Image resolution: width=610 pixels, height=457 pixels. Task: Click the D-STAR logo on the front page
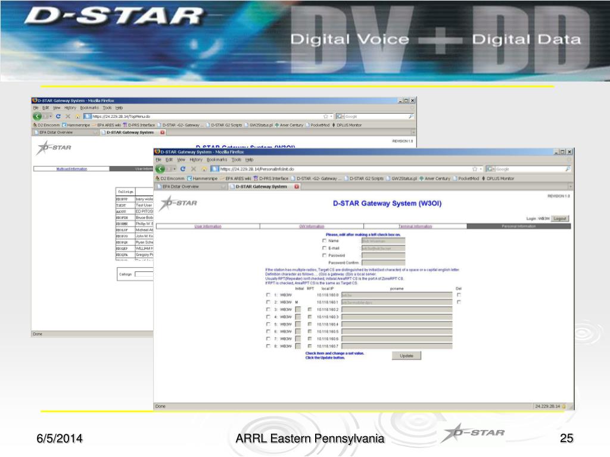click(178, 203)
